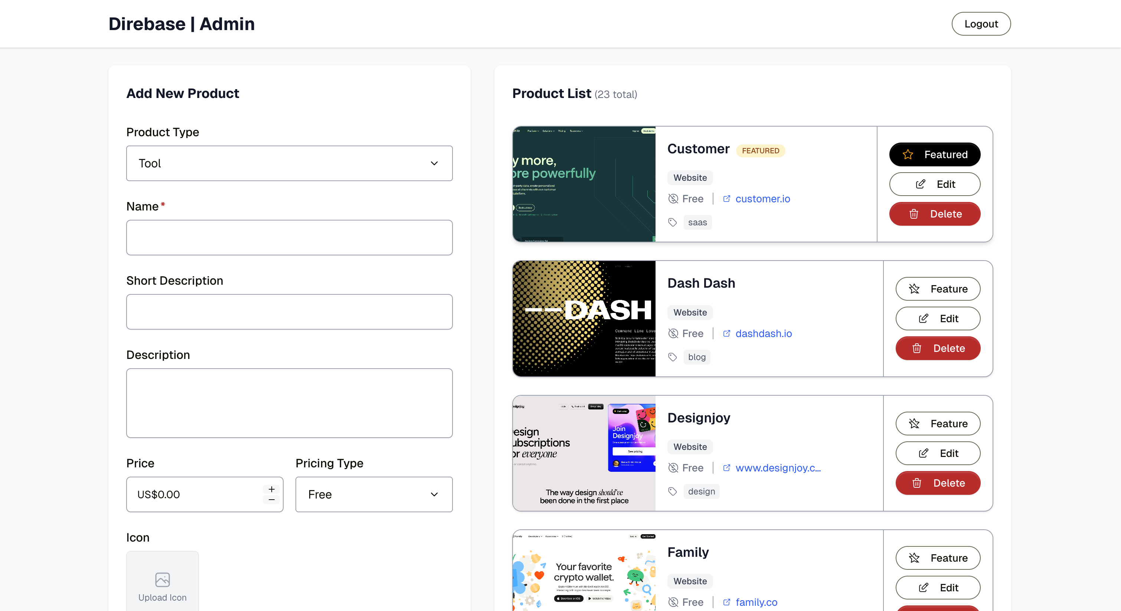Focus the Name input field
Image resolution: width=1121 pixels, height=611 pixels.
pyautogui.click(x=290, y=238)
